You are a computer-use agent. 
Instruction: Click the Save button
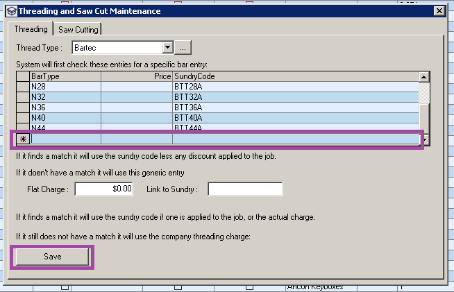click(x=52, y=257)
